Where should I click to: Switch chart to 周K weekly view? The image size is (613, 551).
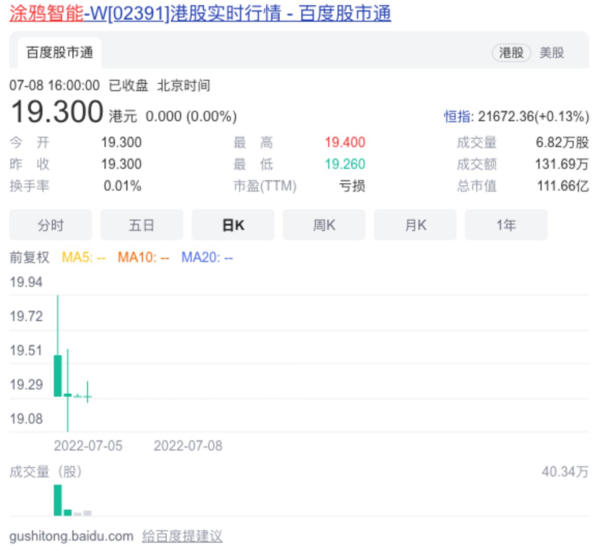(x=324, y=225)
